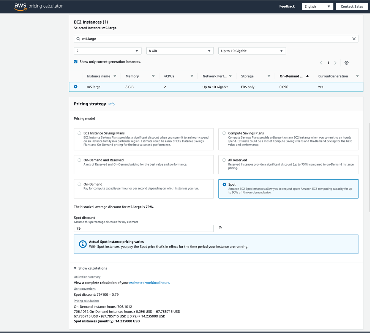Filter by Network Performance column arrow

(230, 76)
